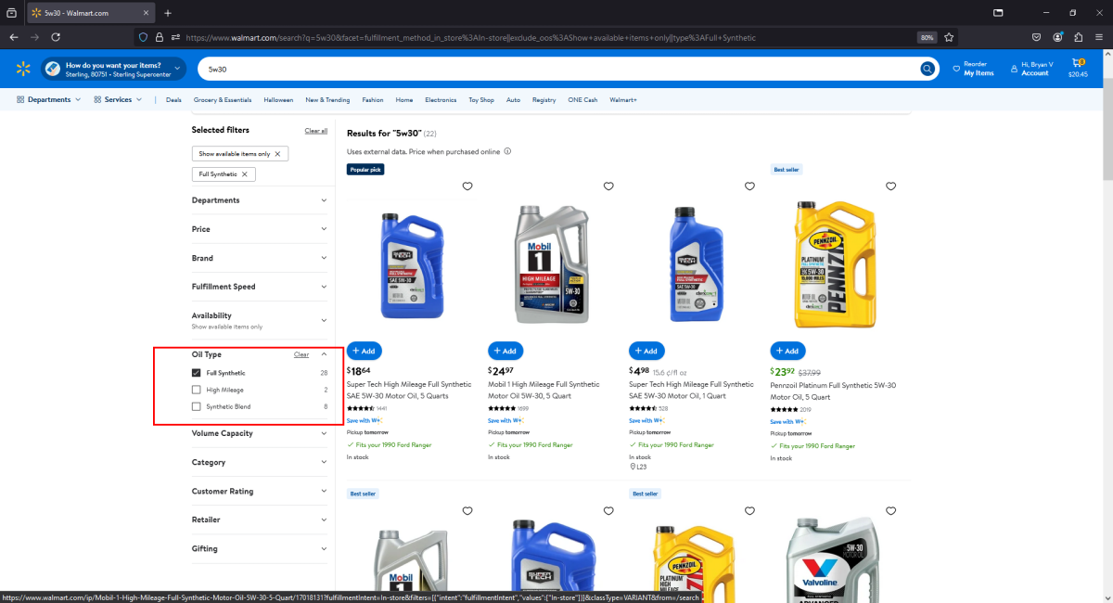Expand the Fulfillment Speed filter section

click(260, 287)
